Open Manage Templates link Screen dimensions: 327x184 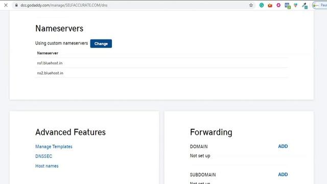tap(54, 147)
